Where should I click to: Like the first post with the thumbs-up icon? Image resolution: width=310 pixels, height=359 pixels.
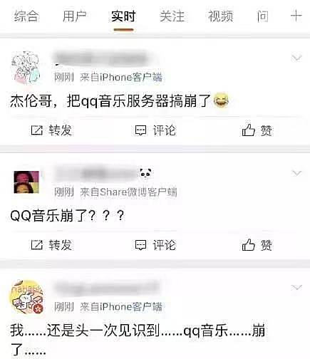tap(248, 130)
